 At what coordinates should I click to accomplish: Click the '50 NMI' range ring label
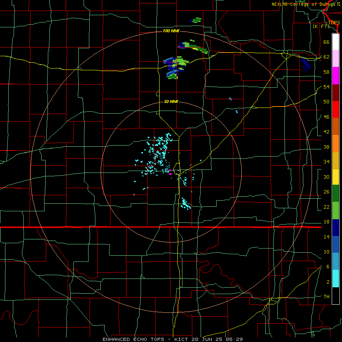tap(171, 101)
